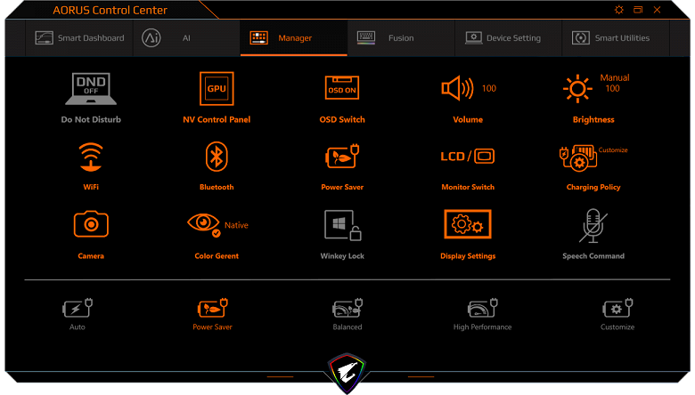695x395 pixels.
Task: Click the 'Charging Policy' label
Action: click(593, 187)
